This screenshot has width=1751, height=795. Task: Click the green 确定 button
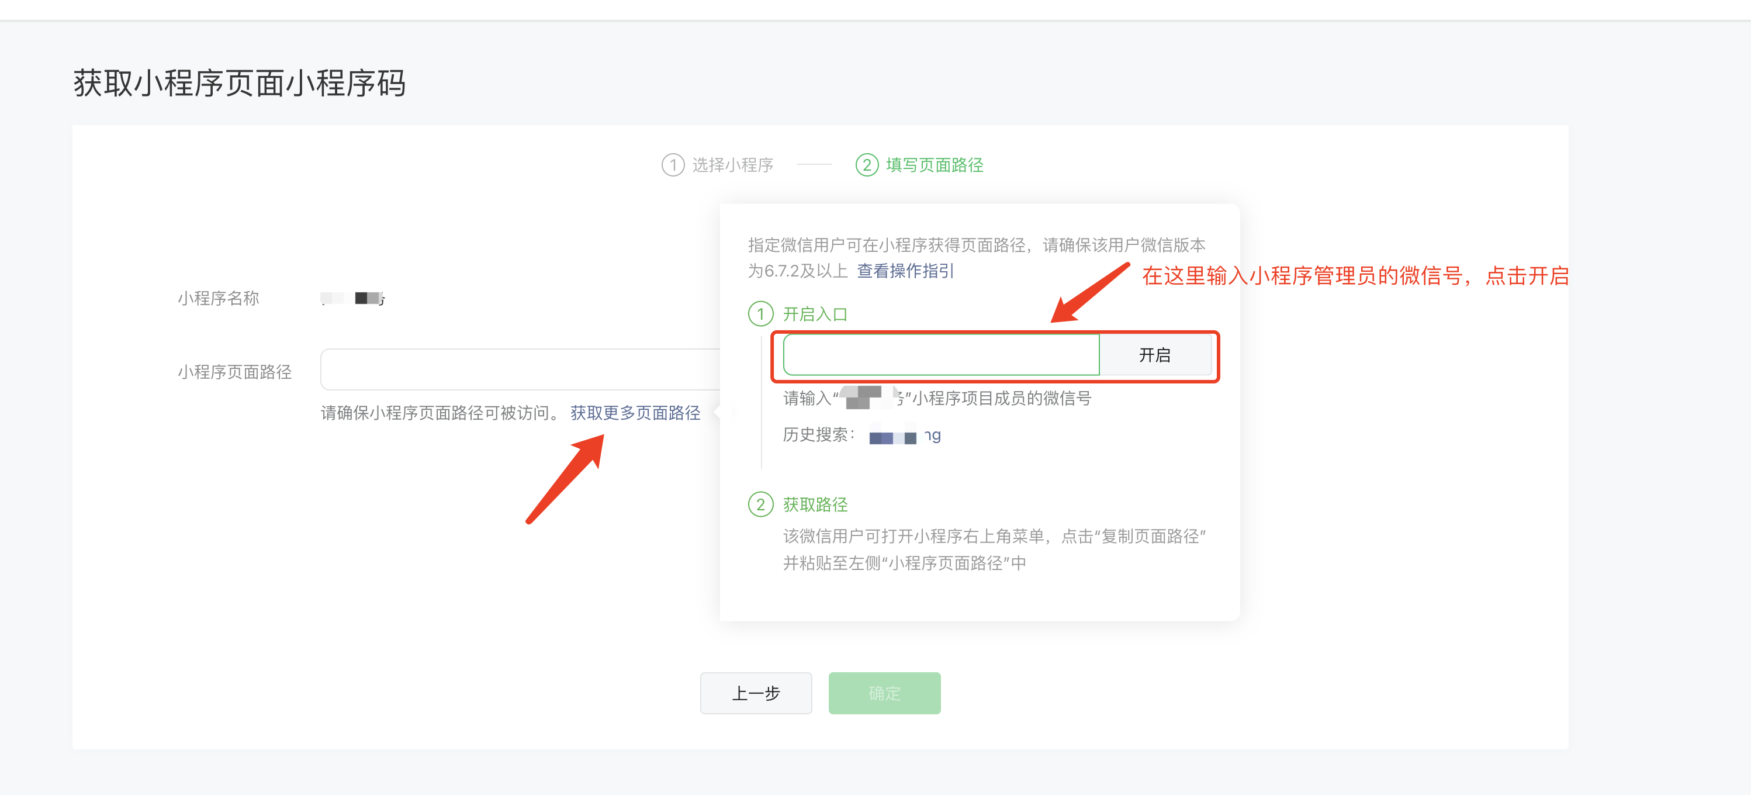[884, 693]
